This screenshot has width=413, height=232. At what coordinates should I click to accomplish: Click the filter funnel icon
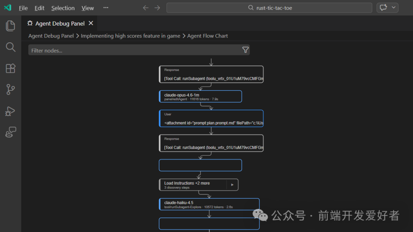[246, 50]
